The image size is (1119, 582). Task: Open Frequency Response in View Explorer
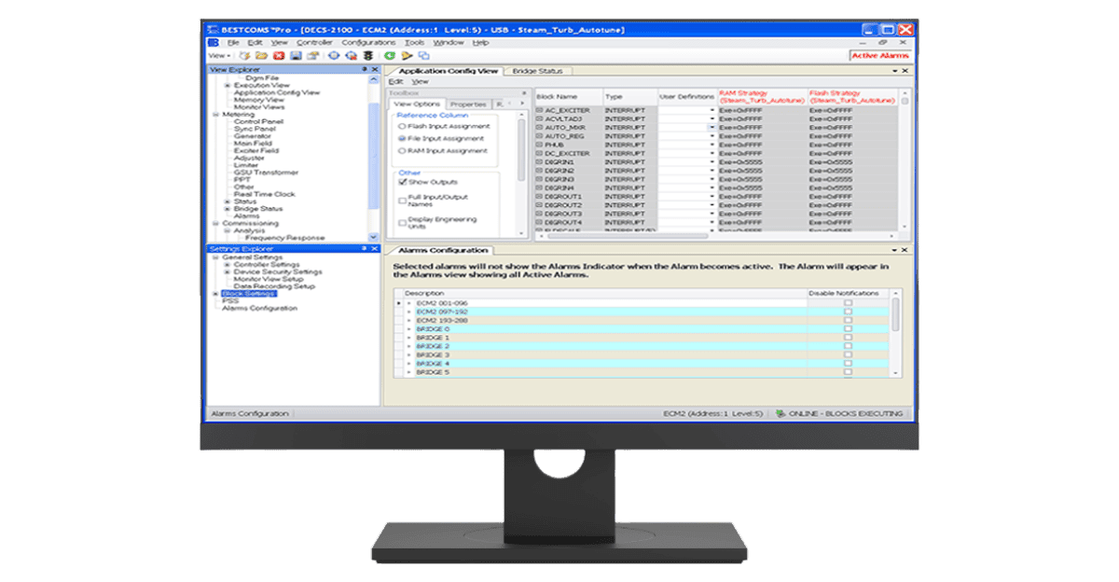point(285,238)
